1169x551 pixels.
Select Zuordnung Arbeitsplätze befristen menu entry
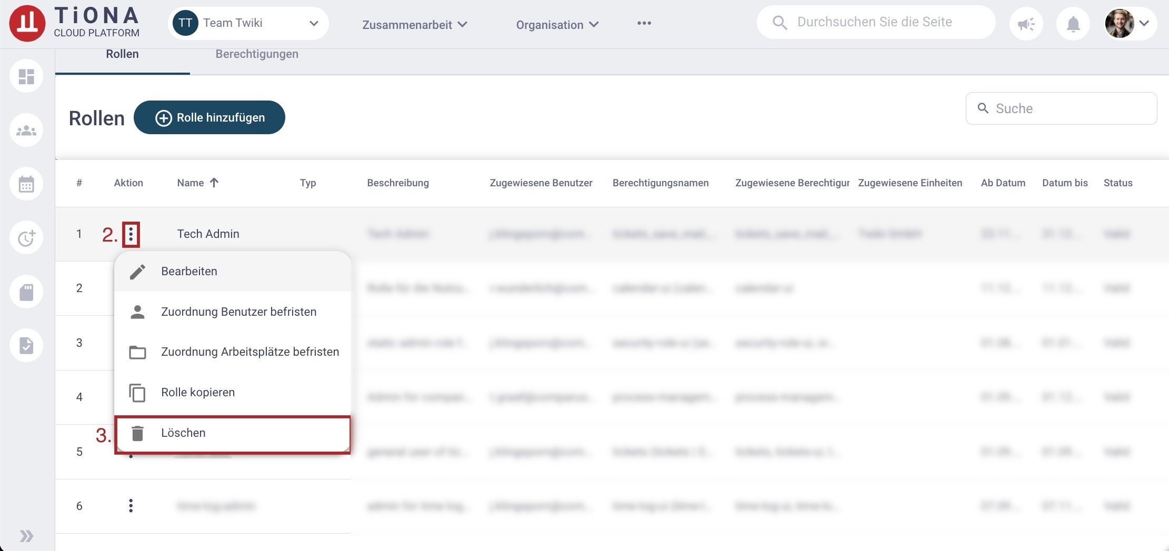[x=232, y=352]
